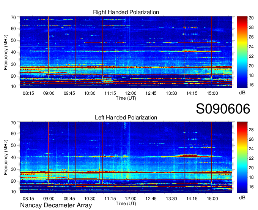Click 10 MHz tick on Left Handed frequency axis

(x=13, y=192)
